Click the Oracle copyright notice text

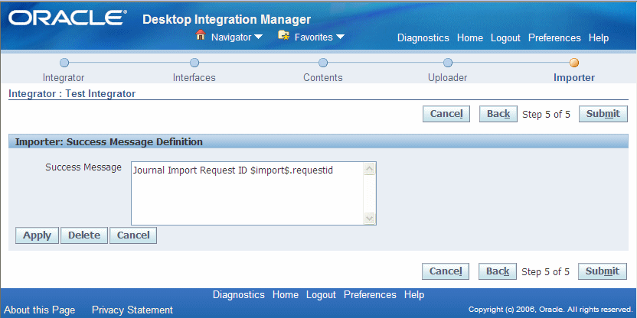pos(550,310)
